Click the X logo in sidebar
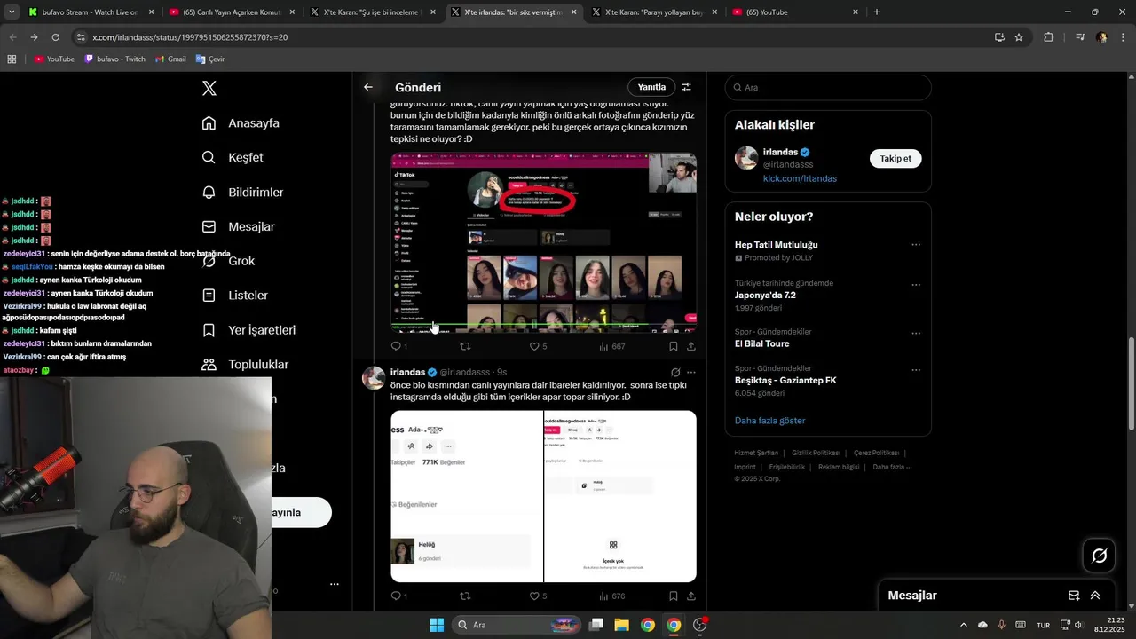The image size is (1136, 639). [x=209, y=88]
